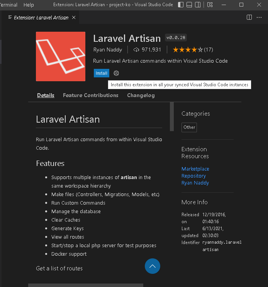Screen dimensions: 268x287
Task: Switch to the Feature Contributions tab
Action: [x=91, y=96]
